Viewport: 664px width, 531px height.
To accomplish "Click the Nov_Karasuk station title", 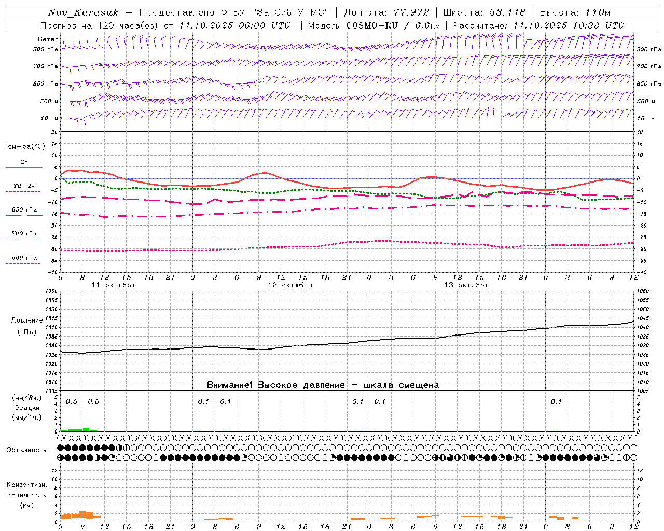I will point(83,12).
